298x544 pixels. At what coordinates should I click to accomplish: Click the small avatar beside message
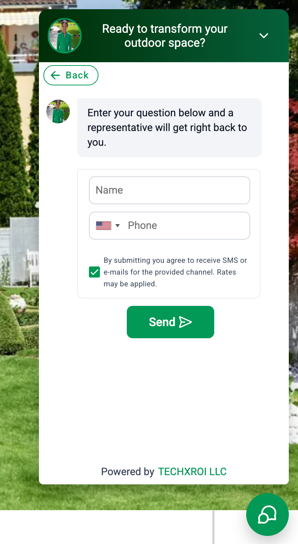point(58,112)
